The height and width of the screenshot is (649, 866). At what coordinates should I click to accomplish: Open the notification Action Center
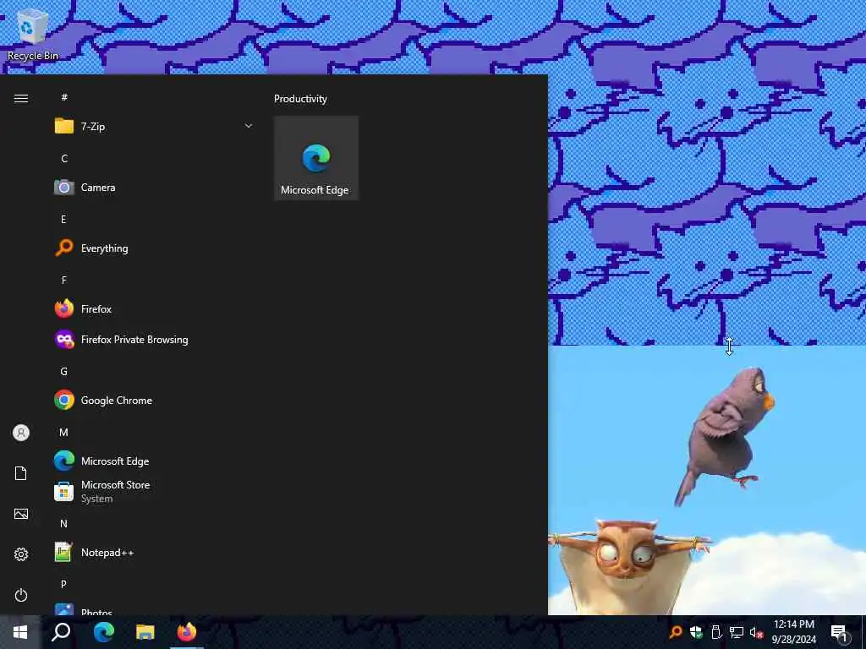(x=840, y=632)
